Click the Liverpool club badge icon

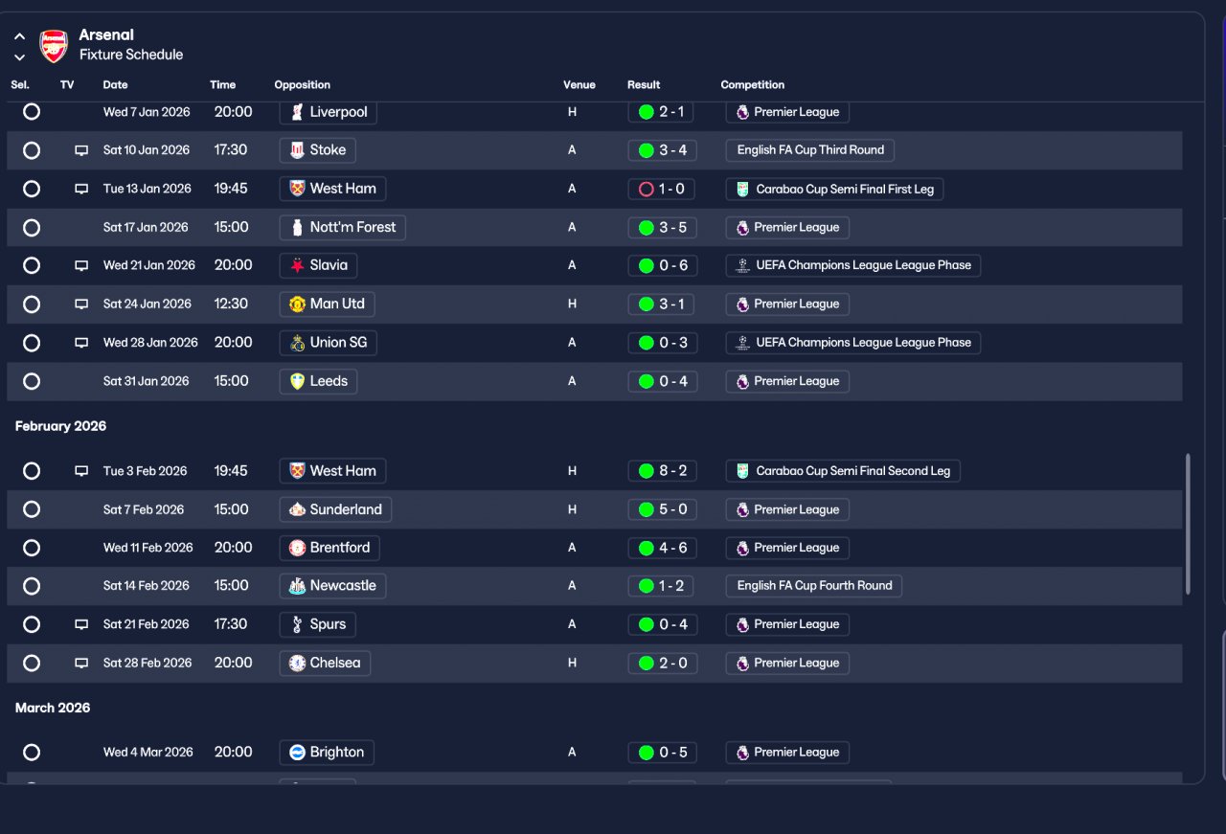click(x=297, y=112)
